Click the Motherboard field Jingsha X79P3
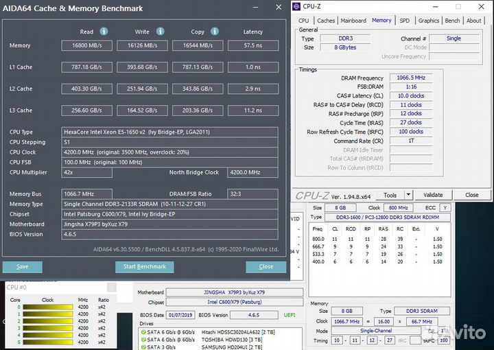494x350 pixels. 170,224
